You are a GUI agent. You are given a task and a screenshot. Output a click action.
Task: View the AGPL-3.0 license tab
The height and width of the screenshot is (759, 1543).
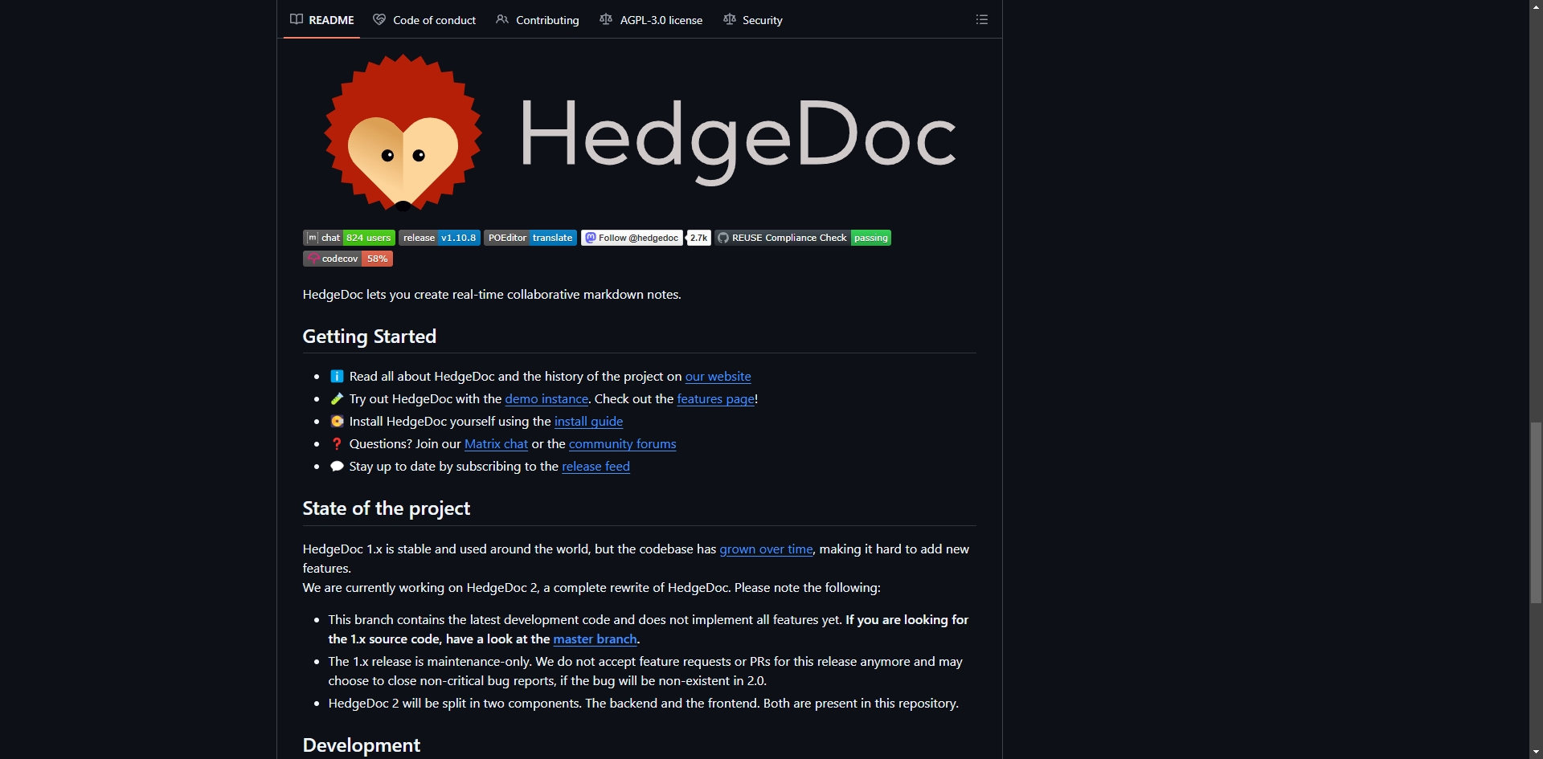point(651,20)
